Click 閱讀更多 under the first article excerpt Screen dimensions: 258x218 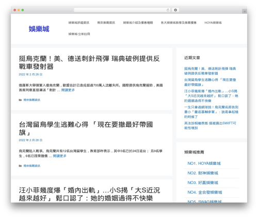tap(68, 90)
